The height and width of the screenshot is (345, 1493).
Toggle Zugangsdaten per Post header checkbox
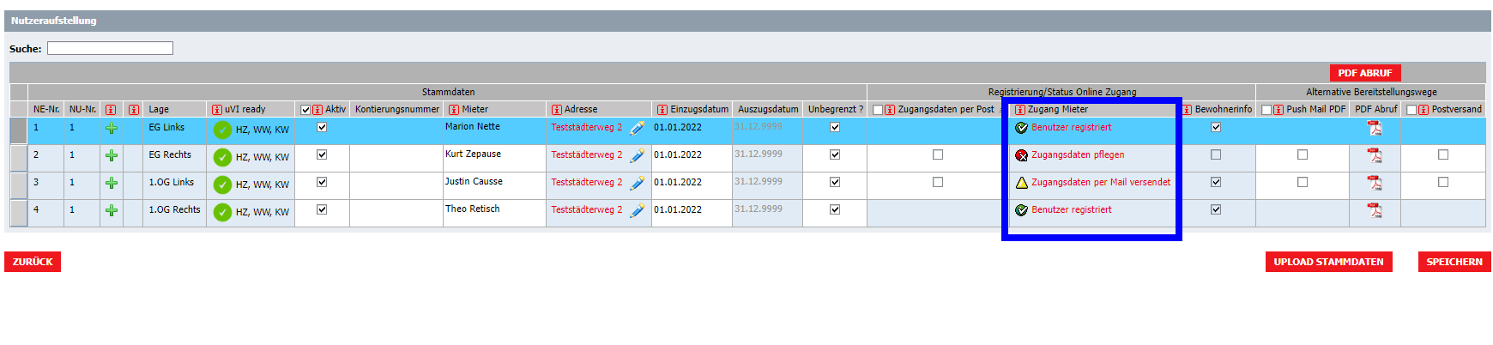coord(878,110)
